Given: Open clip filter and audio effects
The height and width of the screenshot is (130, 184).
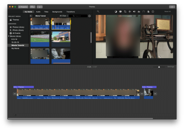Looking at the screenshot, I should click(148, 11).
